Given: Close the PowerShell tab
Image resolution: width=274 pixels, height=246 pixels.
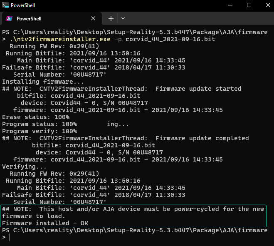Looking at the screenshot, I should click(94, 19).
